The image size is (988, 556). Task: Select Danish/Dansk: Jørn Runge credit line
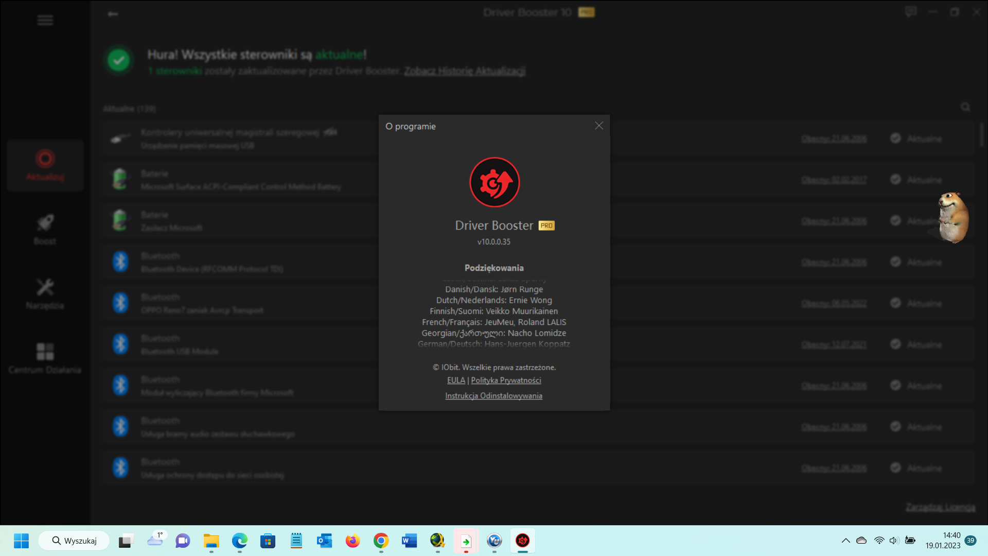coord(494,289)
